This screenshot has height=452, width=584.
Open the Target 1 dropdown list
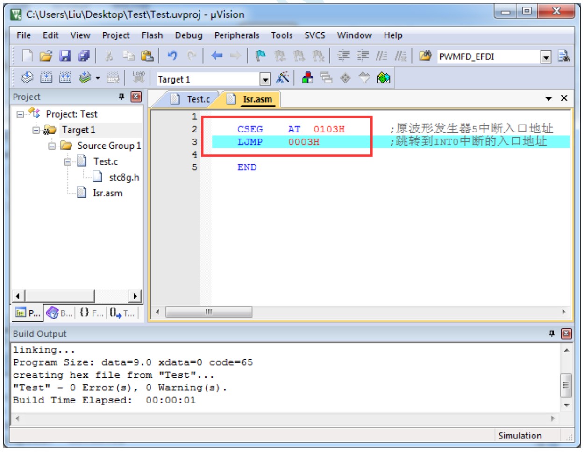pos(265,79)
